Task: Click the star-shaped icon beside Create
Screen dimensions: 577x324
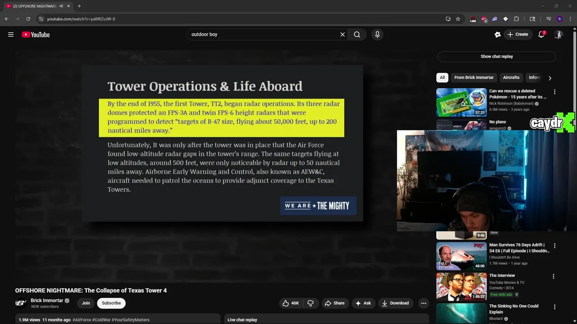Action: click(497, 34)
